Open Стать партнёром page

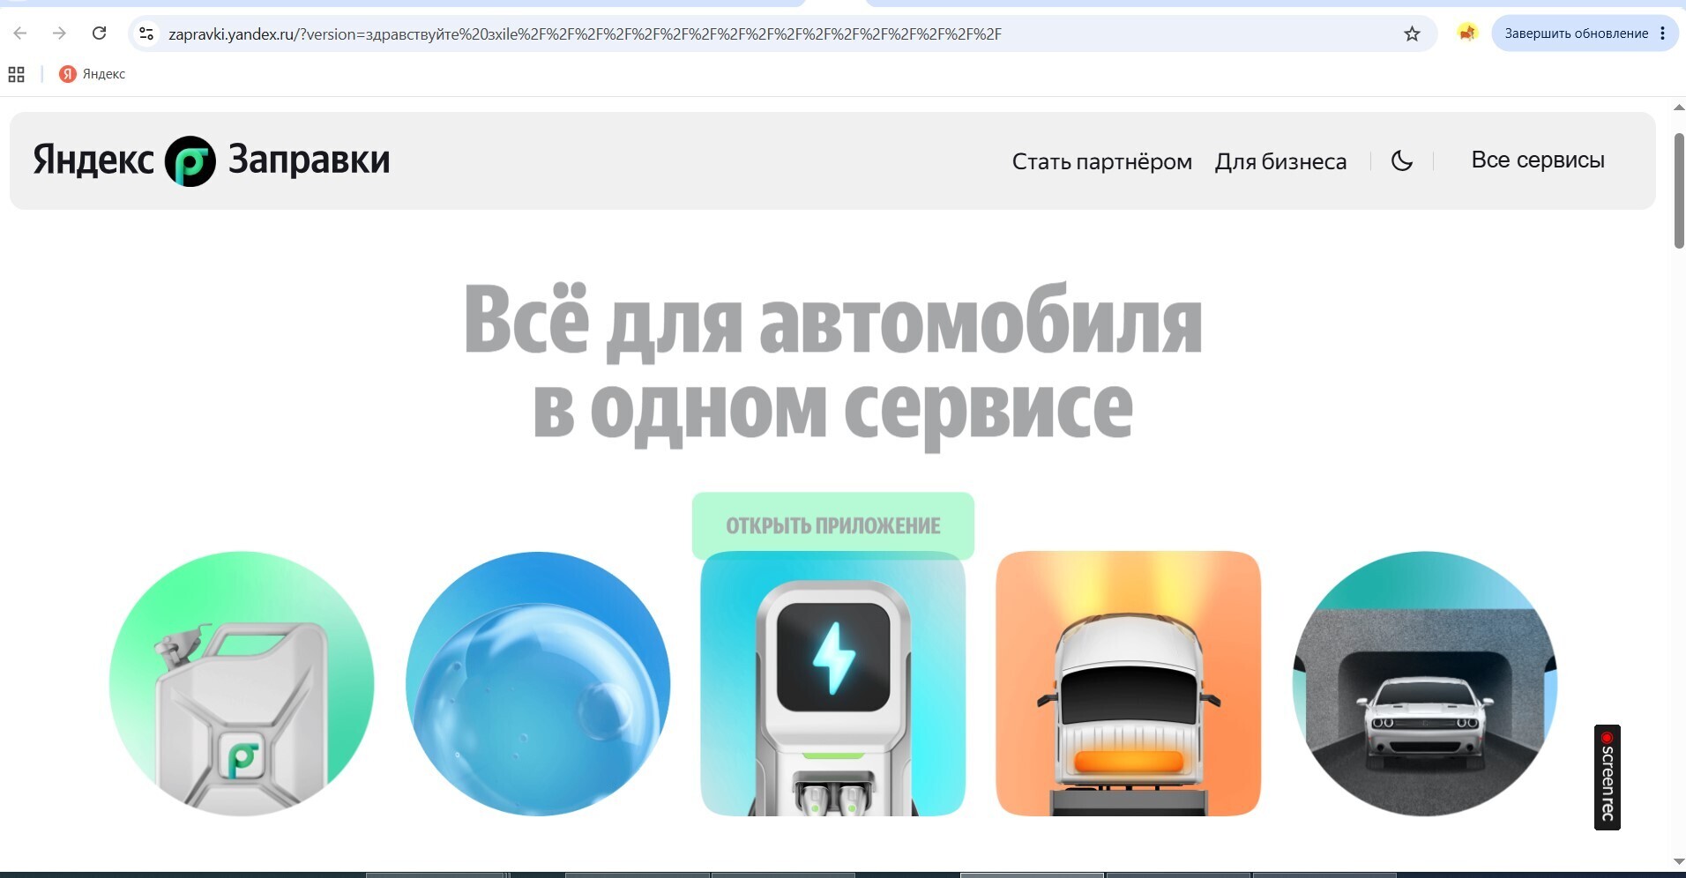click(1101, 161)
